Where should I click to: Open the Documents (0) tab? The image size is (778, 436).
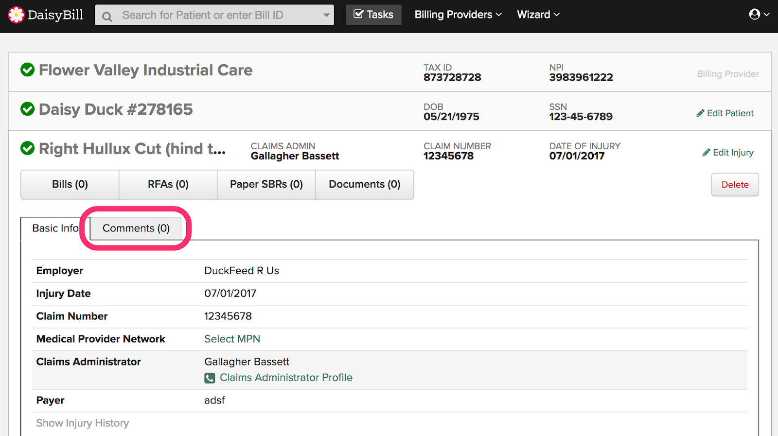tap(365, 184)
